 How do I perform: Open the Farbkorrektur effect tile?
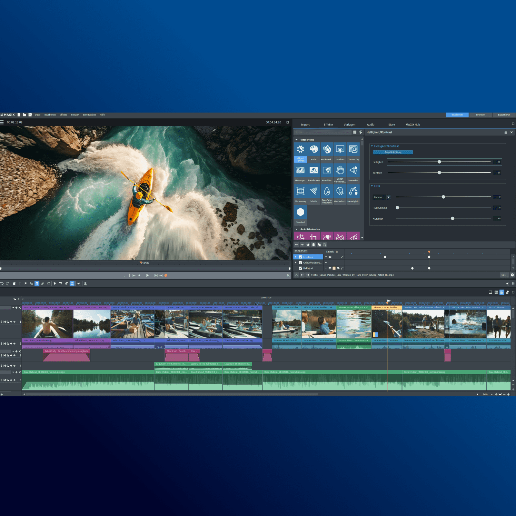click(327, 153)
